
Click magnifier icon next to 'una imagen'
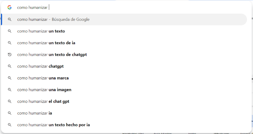[10, 90]
